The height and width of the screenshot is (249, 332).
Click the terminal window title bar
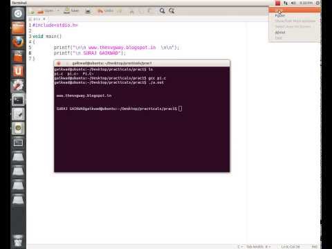tap(142, 63)
